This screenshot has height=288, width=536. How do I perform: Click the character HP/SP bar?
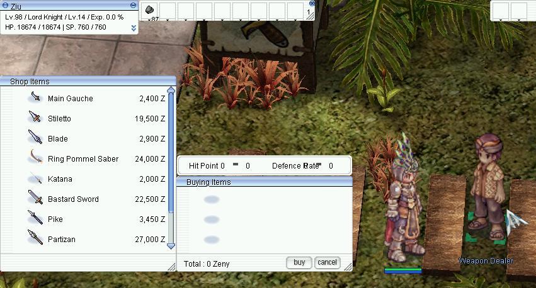(402, 270)
